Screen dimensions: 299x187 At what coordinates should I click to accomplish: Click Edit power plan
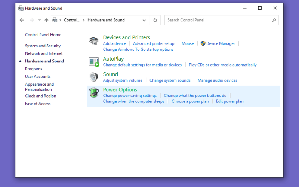point(229,101)
